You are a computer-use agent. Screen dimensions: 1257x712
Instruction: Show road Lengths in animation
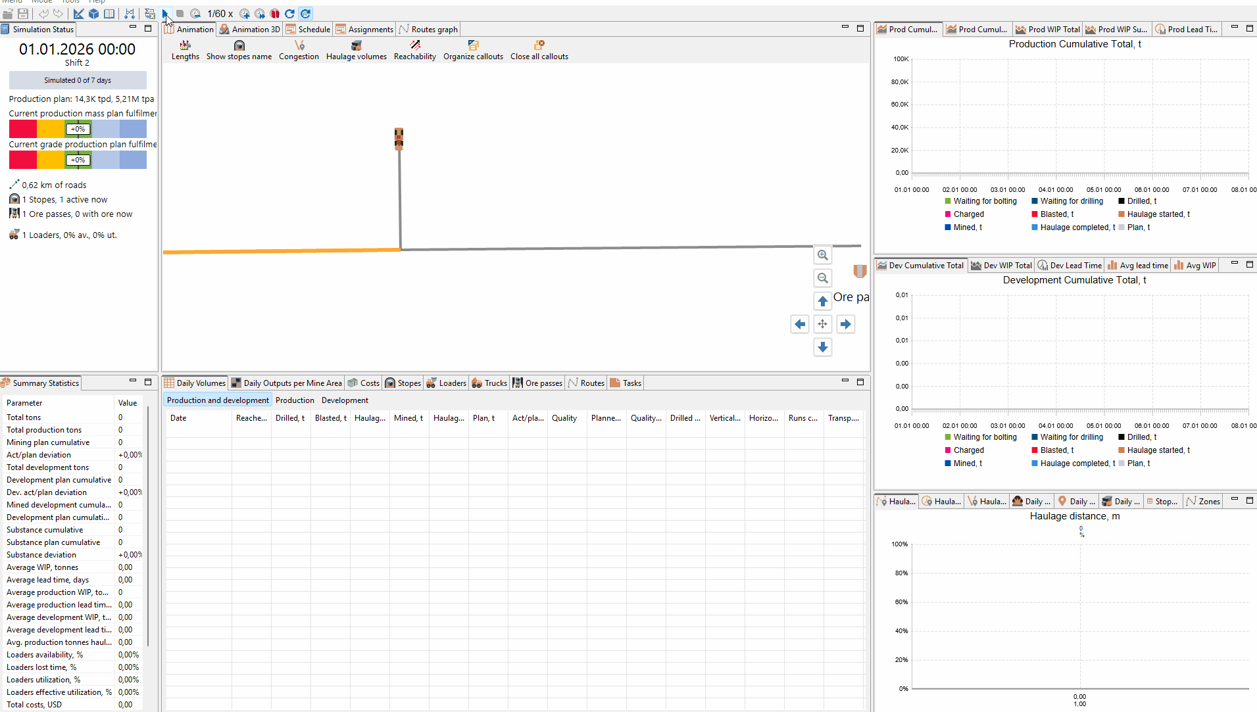tap(185, 50)
